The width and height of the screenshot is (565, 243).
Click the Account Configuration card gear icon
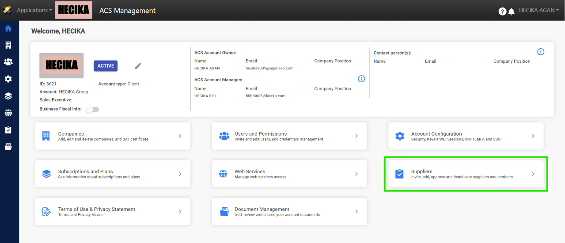pos(400,136)
